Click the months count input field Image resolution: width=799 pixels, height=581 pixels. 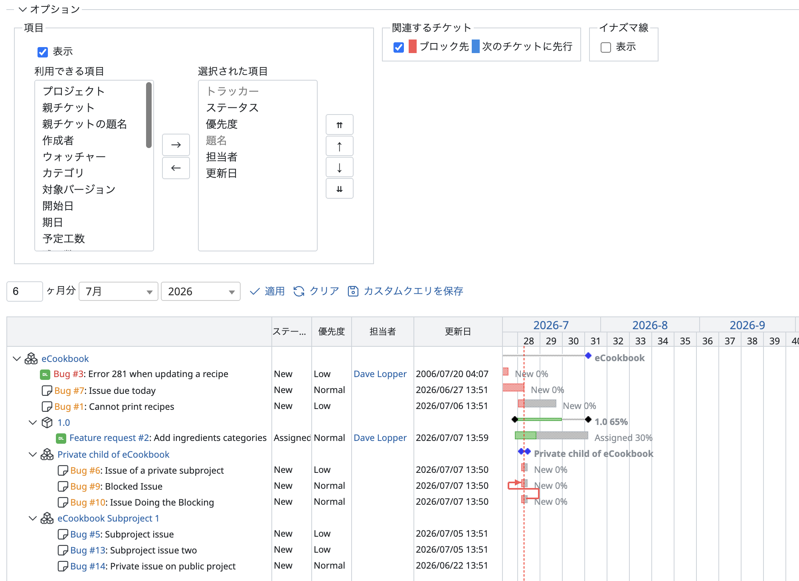25,291
